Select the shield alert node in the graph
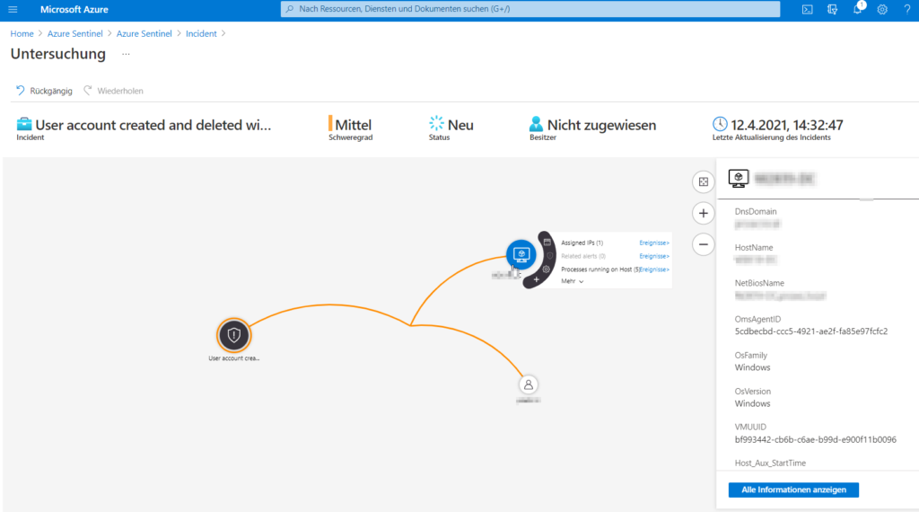This screenshot has height=512, width=919. [x=234, y=335]
